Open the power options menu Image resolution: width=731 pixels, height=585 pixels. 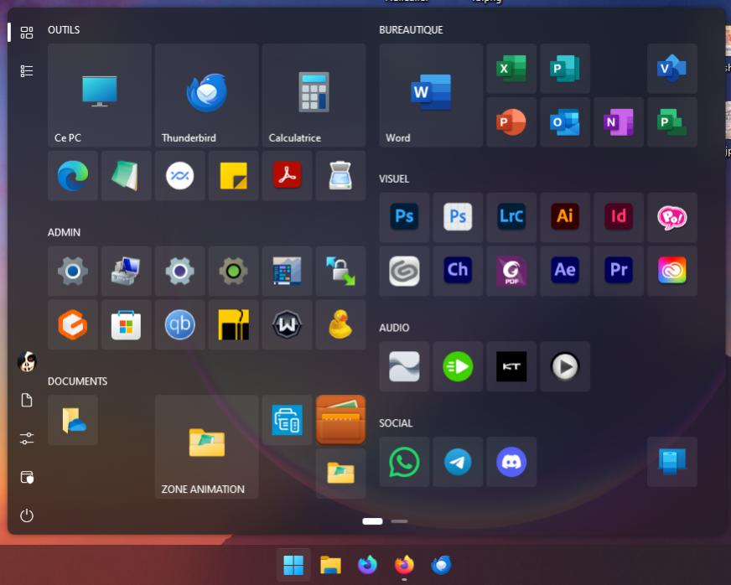click(x=27, y=515)
